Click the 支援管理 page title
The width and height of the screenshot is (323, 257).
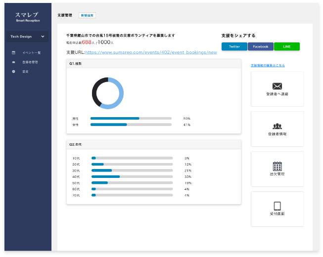(x=65, y=15)
